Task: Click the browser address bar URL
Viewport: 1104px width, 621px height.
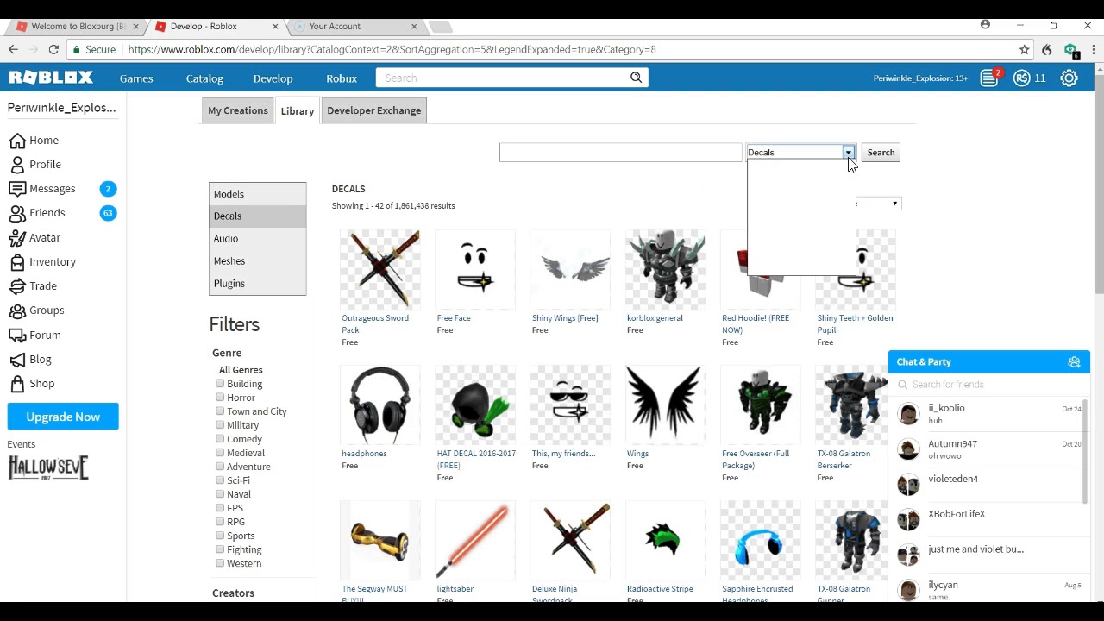Action: click(x=392, y=49)
